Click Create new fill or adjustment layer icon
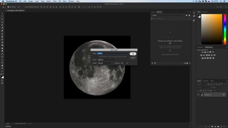This screenshot has width=228, height=128. coord(215,127)
